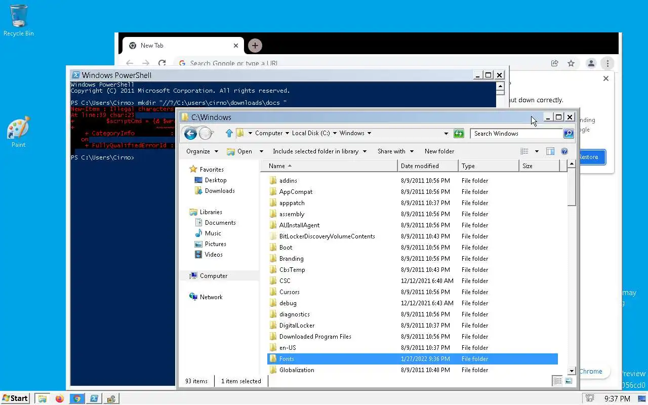Dismiss Chrome restore popup with X
This screenshot has width=648, height=405.
click(x=606, y=78)
